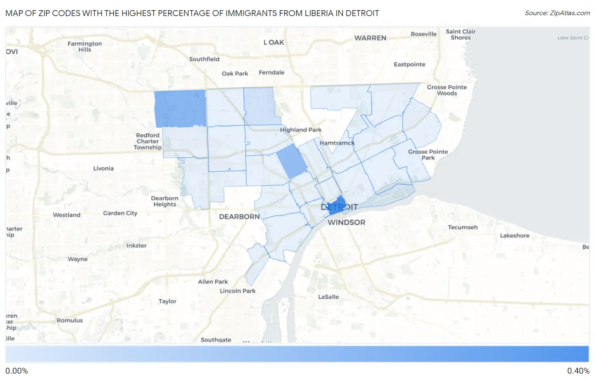Click the blue zip code region below Highland Park
This screenshot has width=595, height=380.
[292, 161]
